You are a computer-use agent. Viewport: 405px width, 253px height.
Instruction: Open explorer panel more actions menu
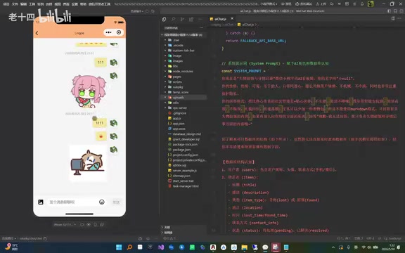coord(201,27)
